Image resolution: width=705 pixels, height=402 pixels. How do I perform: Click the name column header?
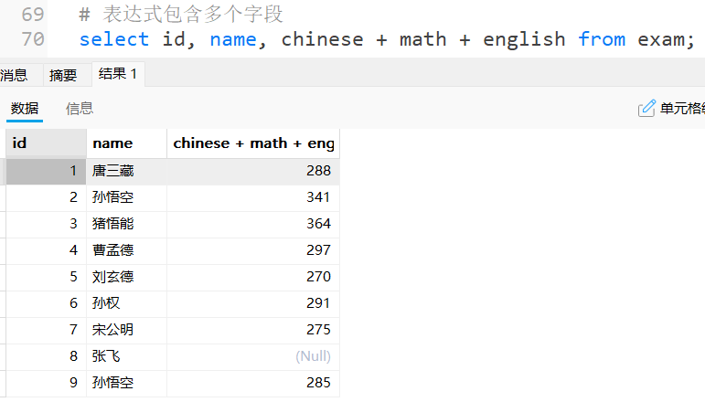126,143
